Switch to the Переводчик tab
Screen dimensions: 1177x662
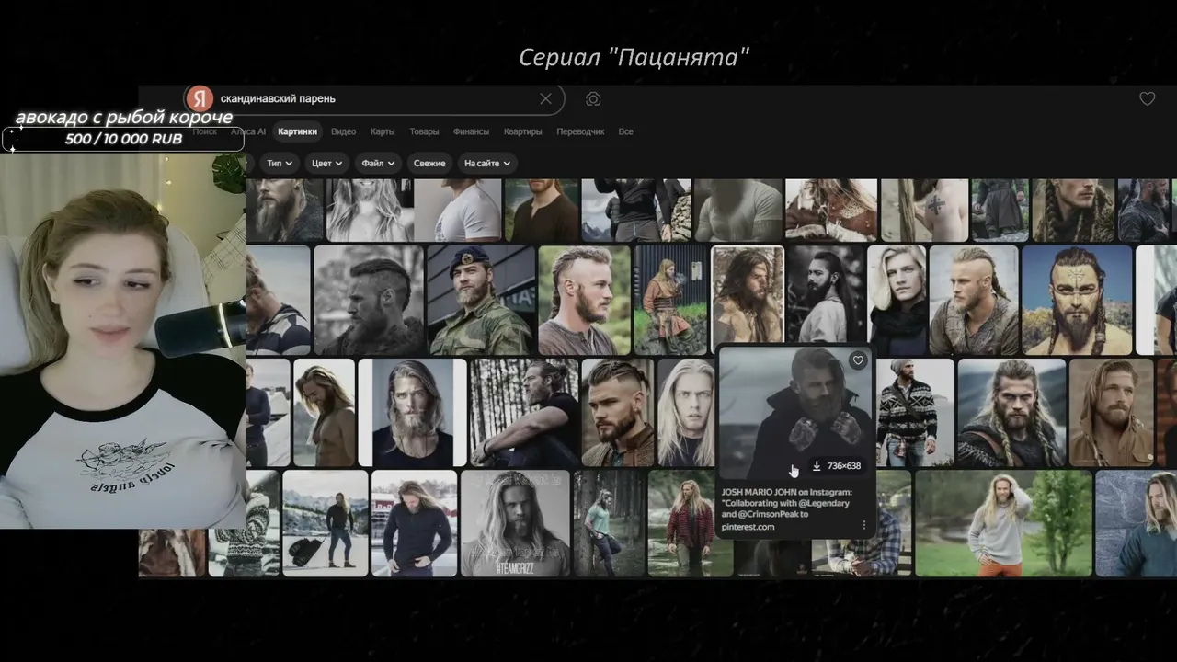point(580,131)
